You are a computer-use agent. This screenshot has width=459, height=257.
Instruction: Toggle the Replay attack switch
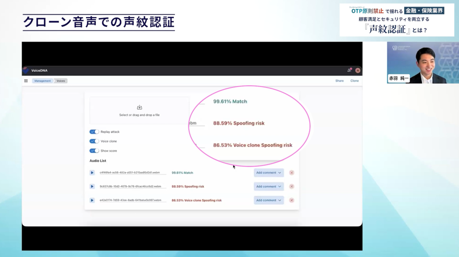click(x=94, y=132)
